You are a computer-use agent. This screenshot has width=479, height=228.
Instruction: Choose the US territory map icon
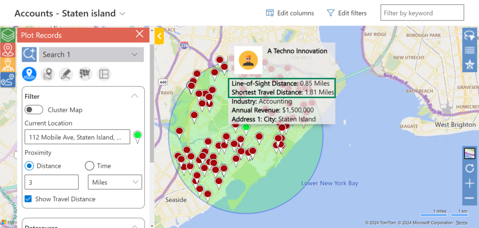click(x=85, y=74)
